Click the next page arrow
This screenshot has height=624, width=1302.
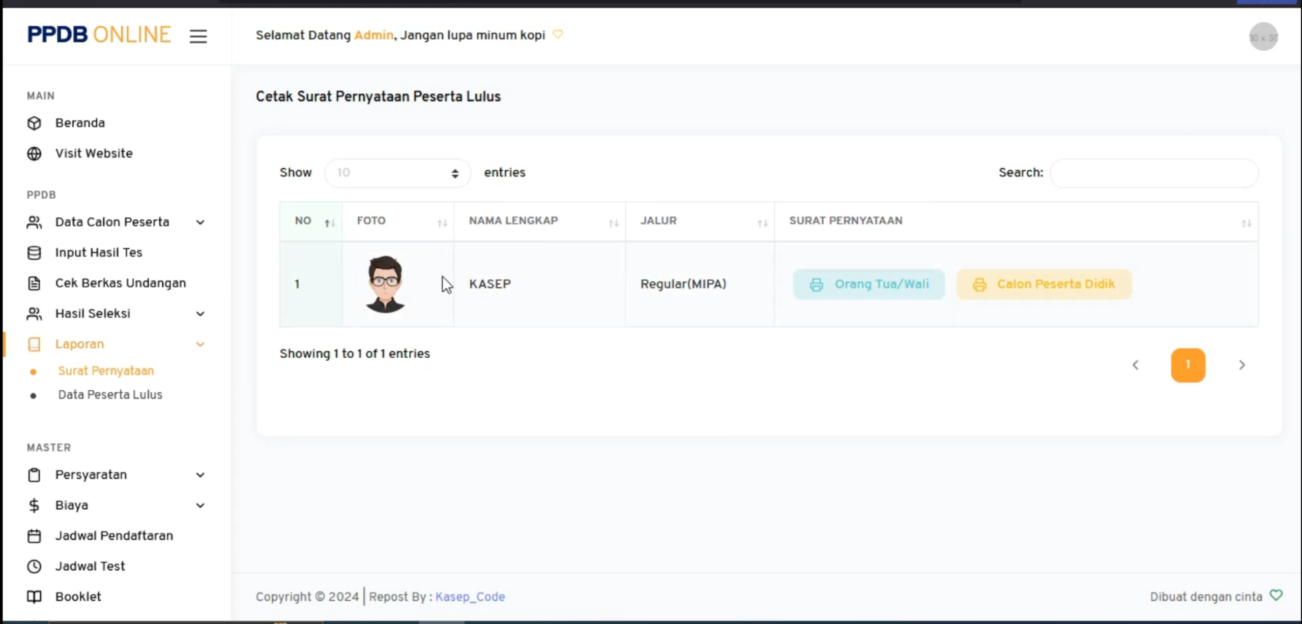1242,365
